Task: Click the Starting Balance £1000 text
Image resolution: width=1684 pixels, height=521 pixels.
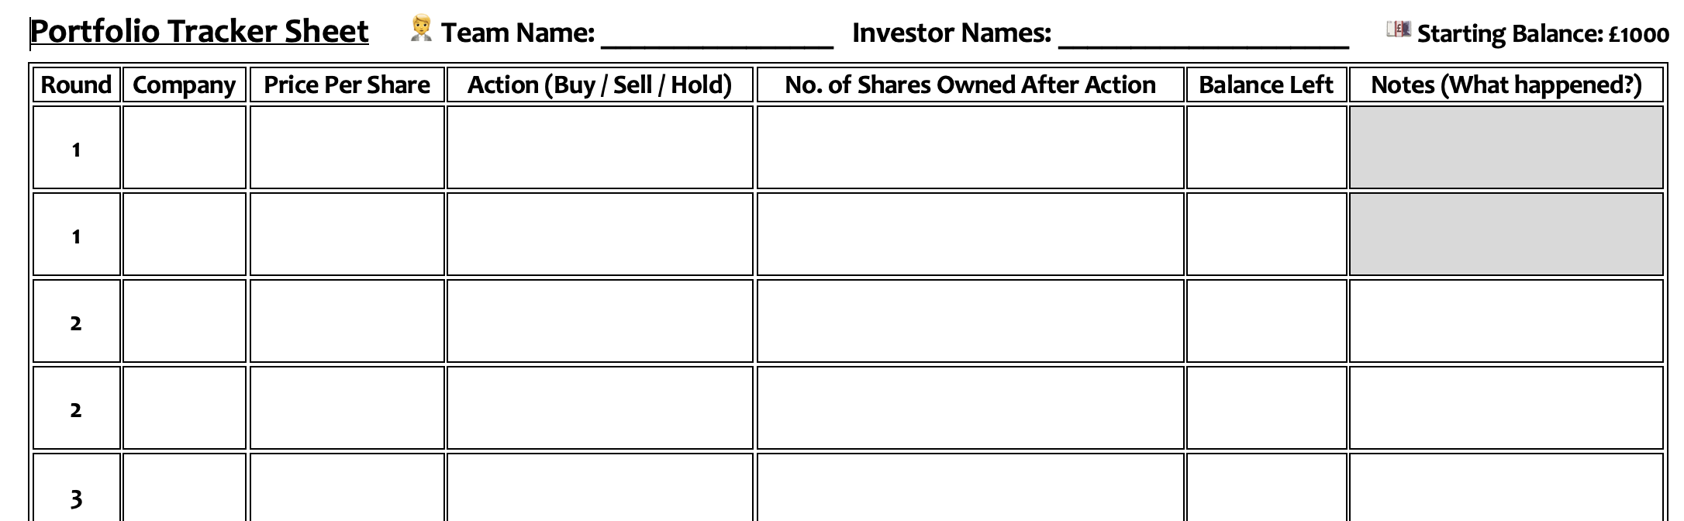Action: coord(1543,33)
